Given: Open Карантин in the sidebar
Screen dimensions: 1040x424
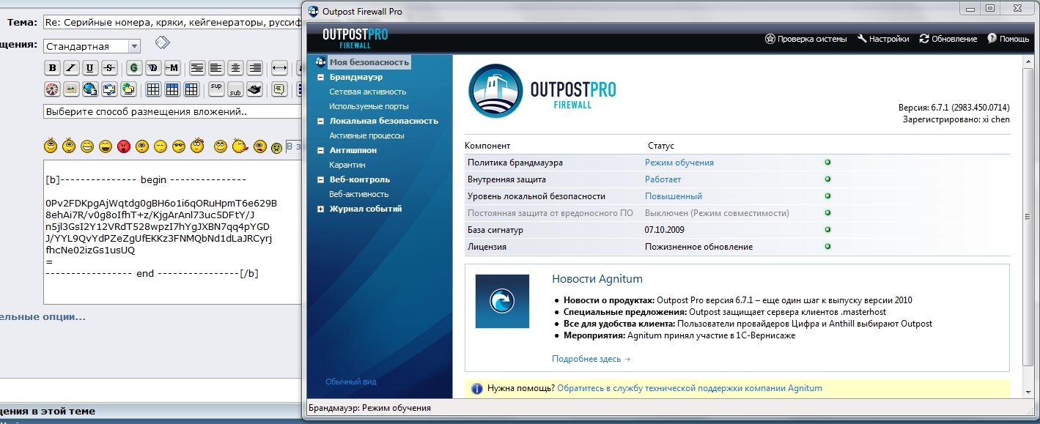Looking at the screenshot, I should point(347,165).
